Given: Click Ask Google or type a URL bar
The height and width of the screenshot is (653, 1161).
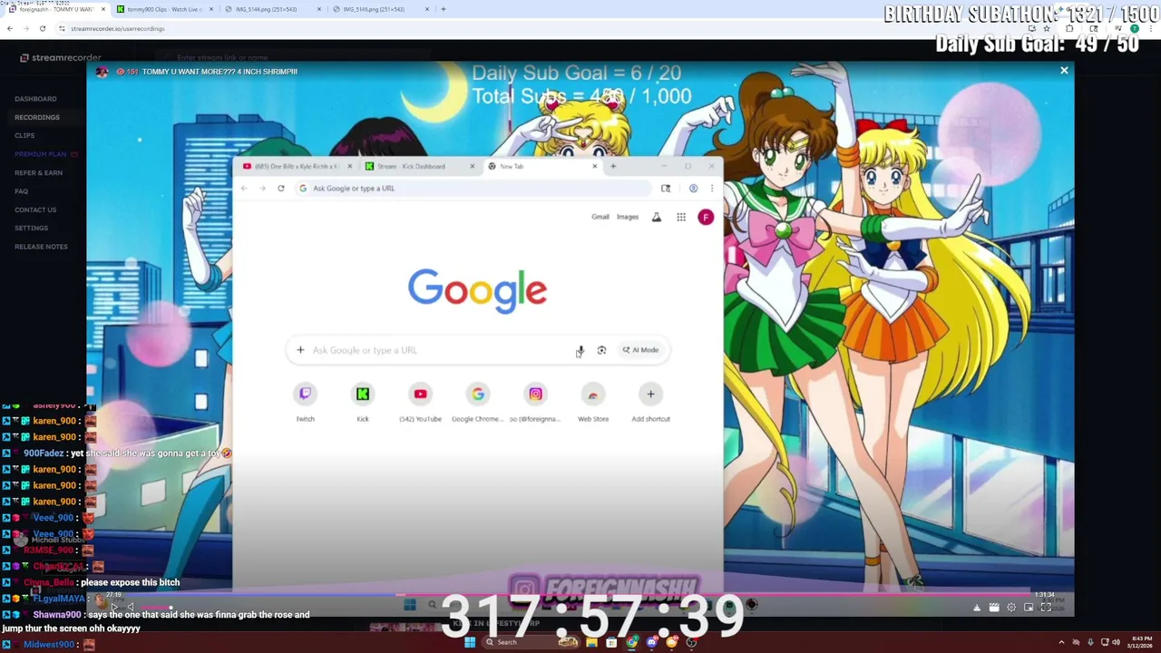Looking at the screenshot, I should pyautogui.click(x=474, y=188).
